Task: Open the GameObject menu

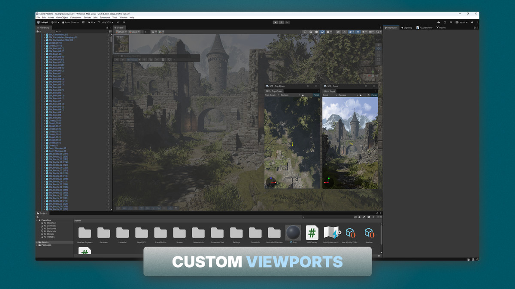Action: (x=61, y=18)
